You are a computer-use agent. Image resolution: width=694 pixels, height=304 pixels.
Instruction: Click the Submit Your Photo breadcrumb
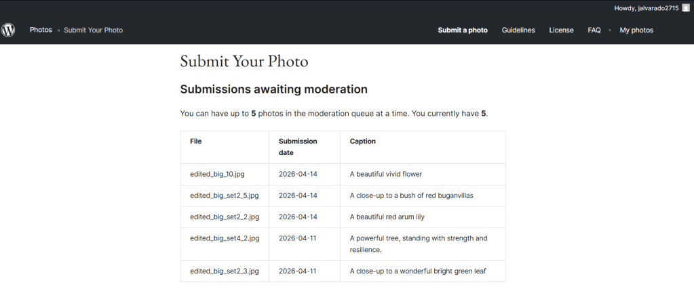[x=93, y=30]
